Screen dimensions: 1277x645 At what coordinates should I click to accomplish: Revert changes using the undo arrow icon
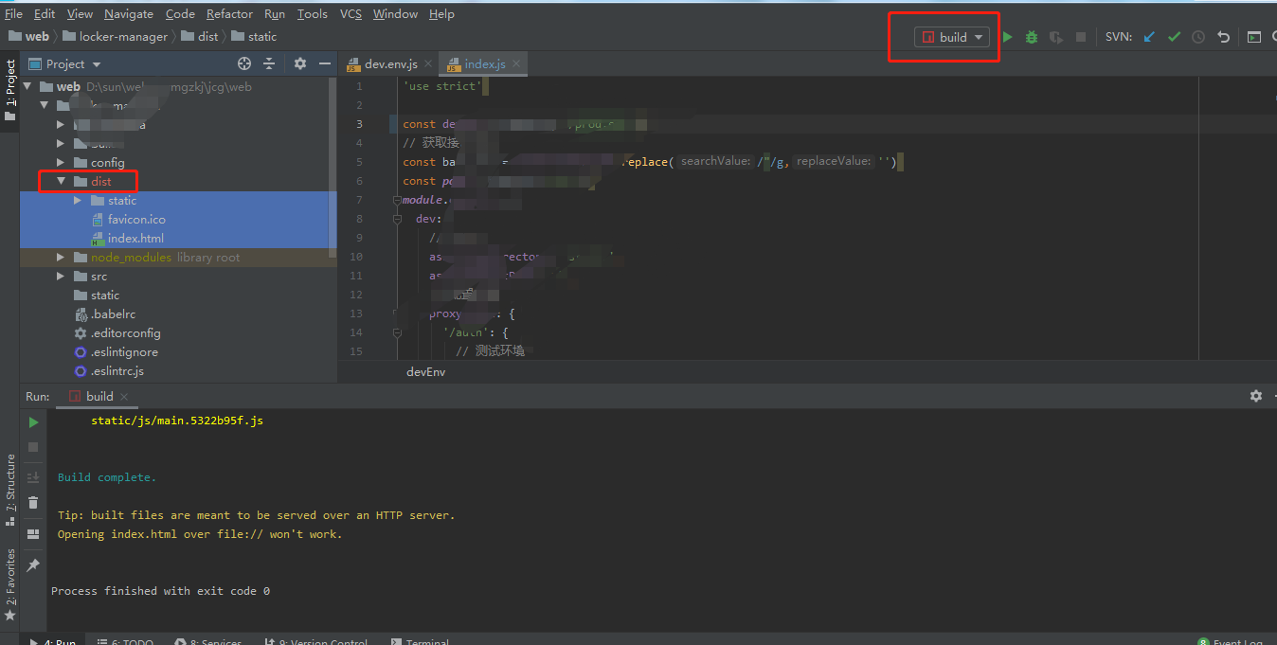click(1223, 36)
